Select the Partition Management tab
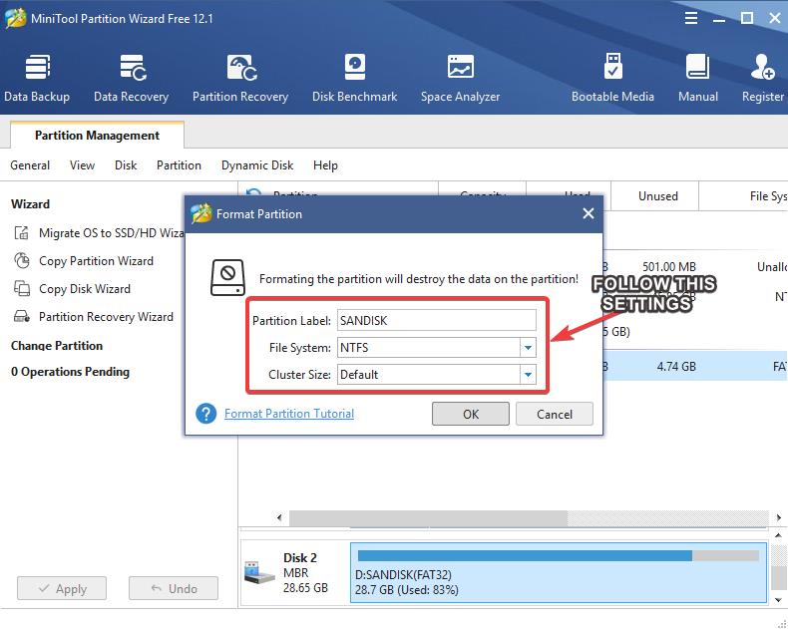 coord(97,136)
